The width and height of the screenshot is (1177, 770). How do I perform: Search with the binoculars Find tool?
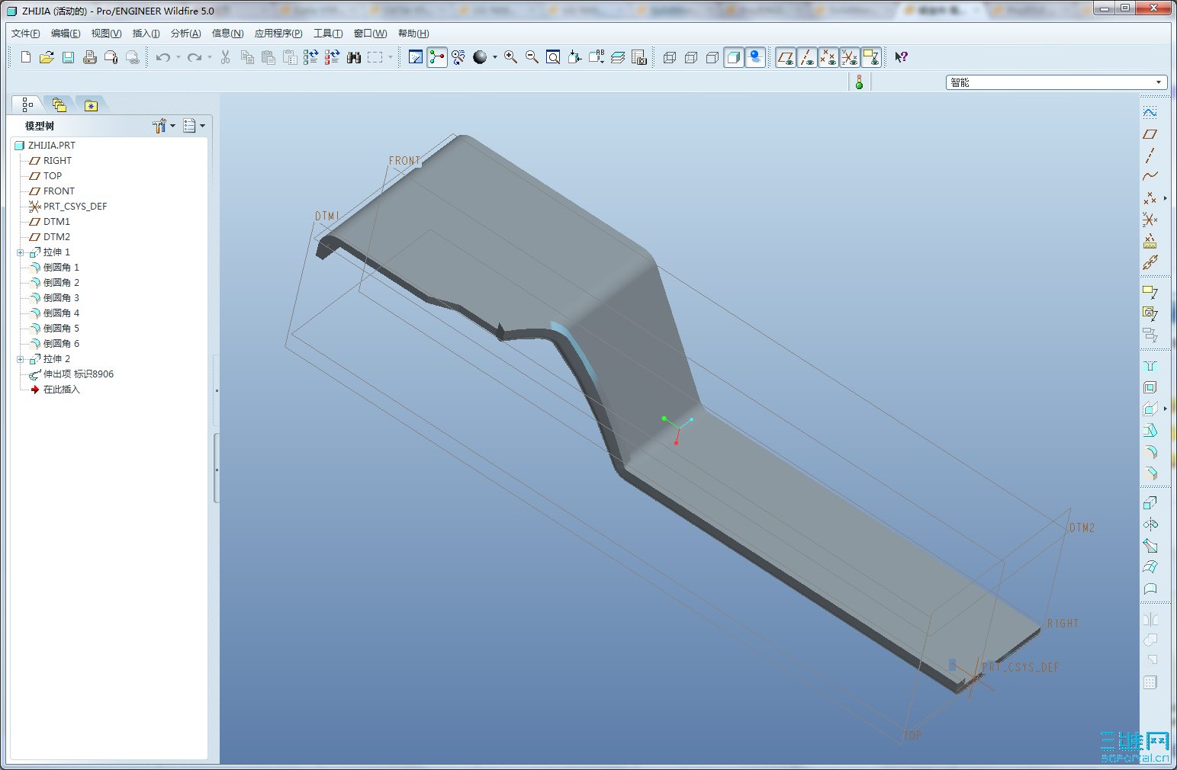click(354, 57)
